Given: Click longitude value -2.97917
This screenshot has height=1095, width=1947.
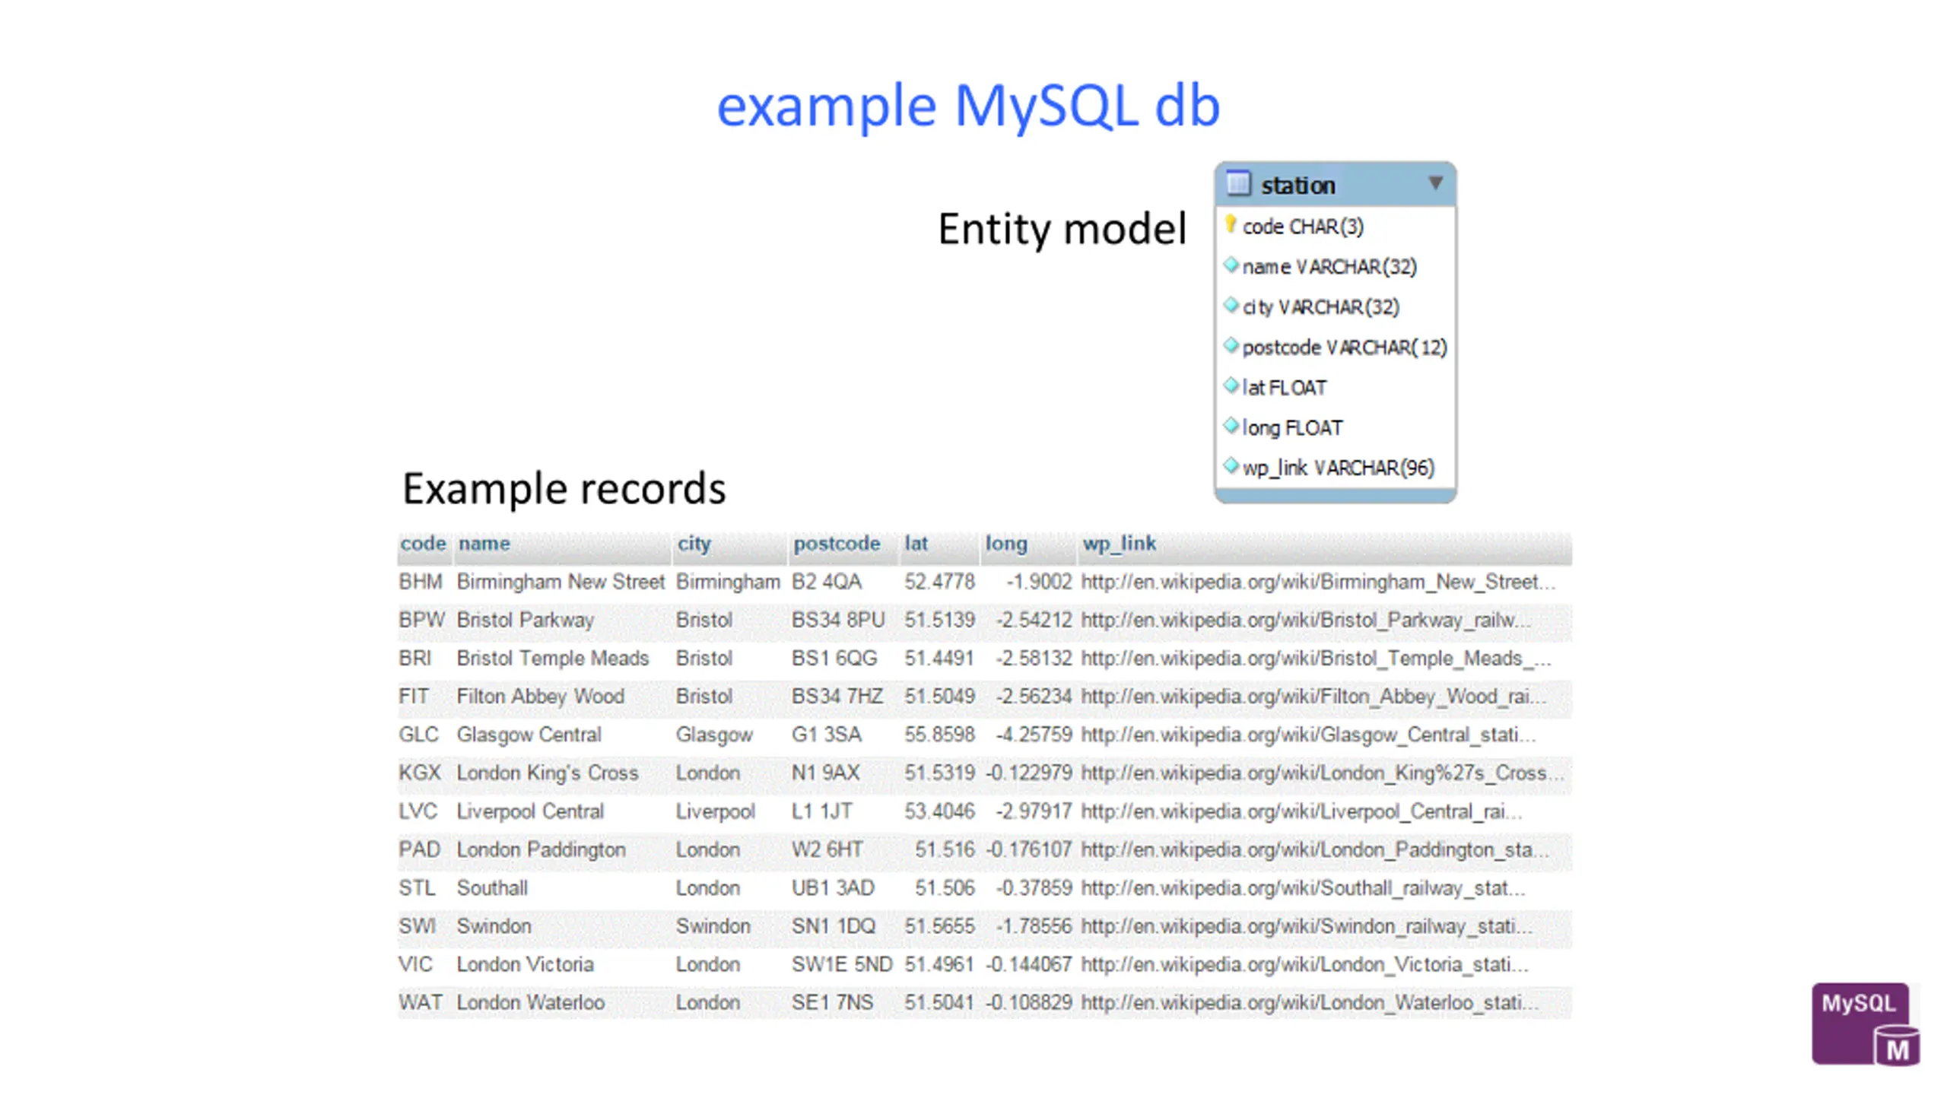Looking at the screenshot, I should (1034, 812).
